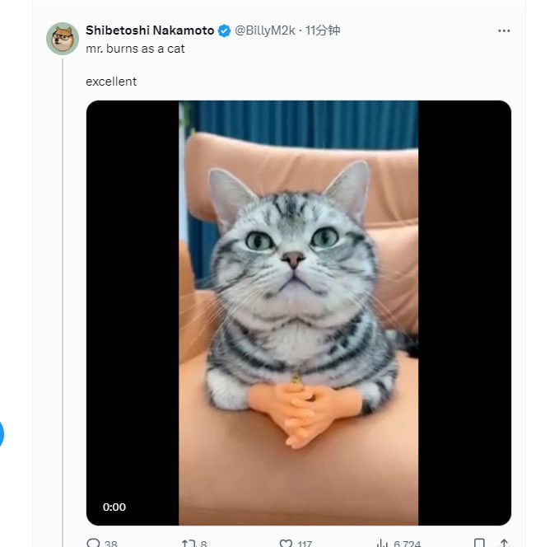Image resolution: width=545 pixels, height=547 pixels.
Task: Open the tweet's more options menu
Action: click(x=504, y=31)
